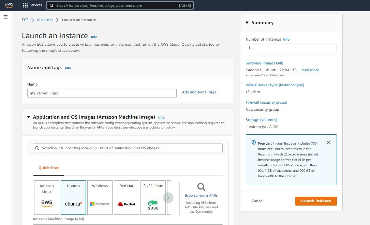The height and width of the screenshot is (225, 370).
Task: Collapse the Application and OS Images section
Action: (29, 117)
